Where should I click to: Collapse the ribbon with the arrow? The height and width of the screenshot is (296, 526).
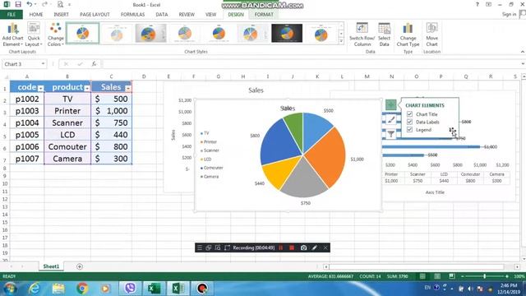click(x=523, y=52)
